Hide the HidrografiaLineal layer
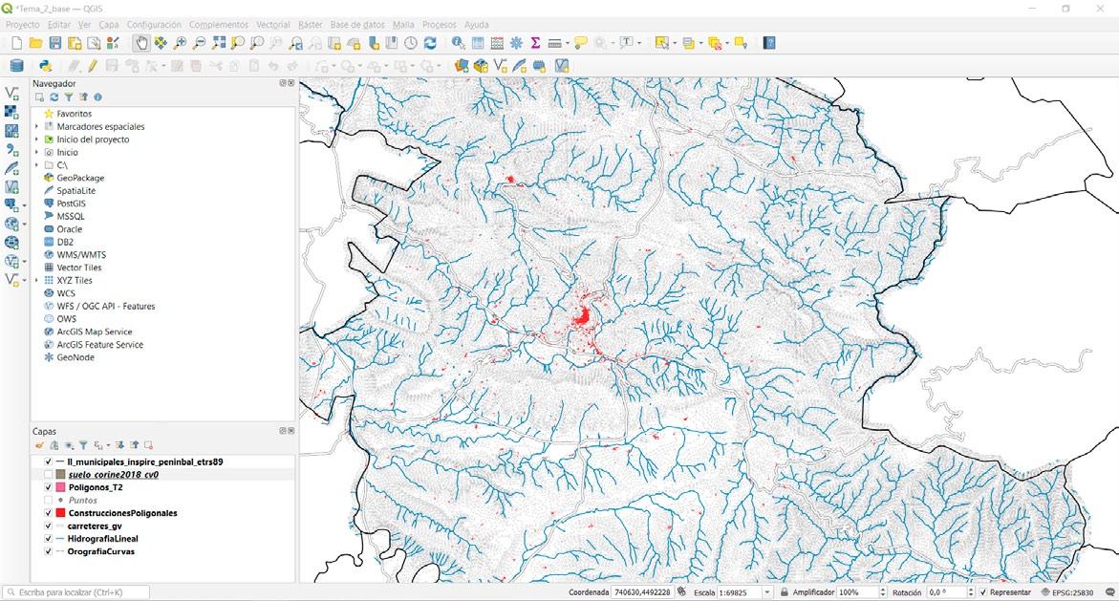 pyautogui.click(x=48, y=539)
